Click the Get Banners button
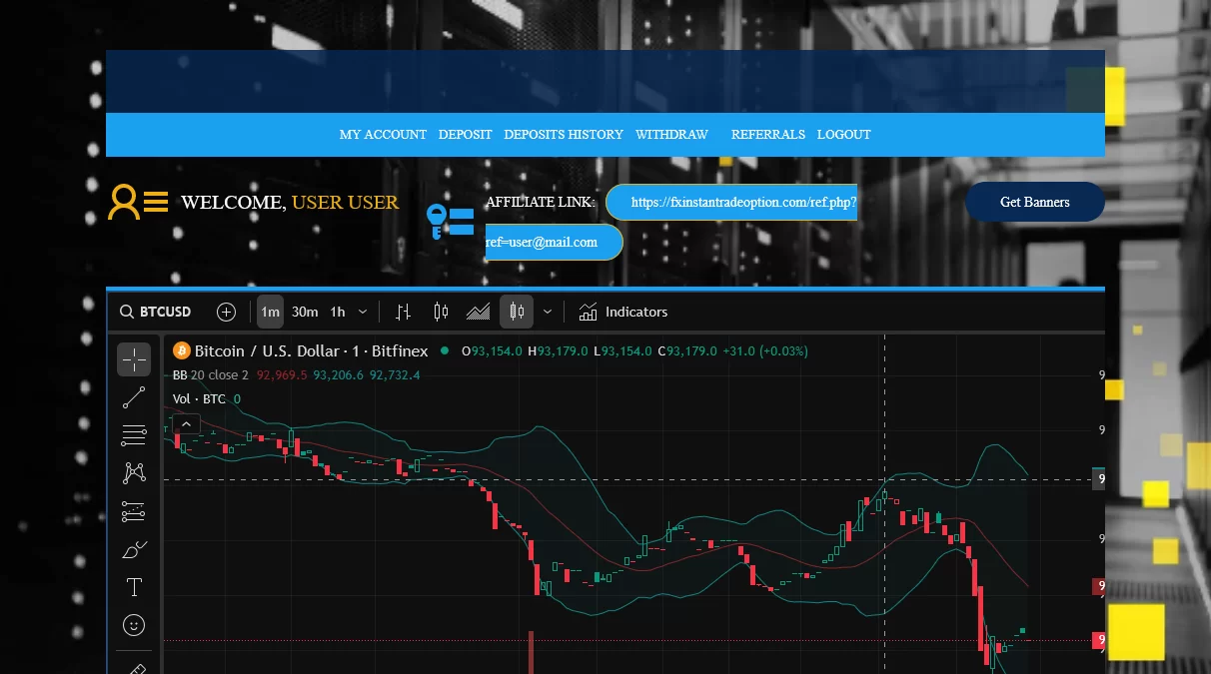The height and width of the screenshot is (674, 1211). coord(1035,202)
